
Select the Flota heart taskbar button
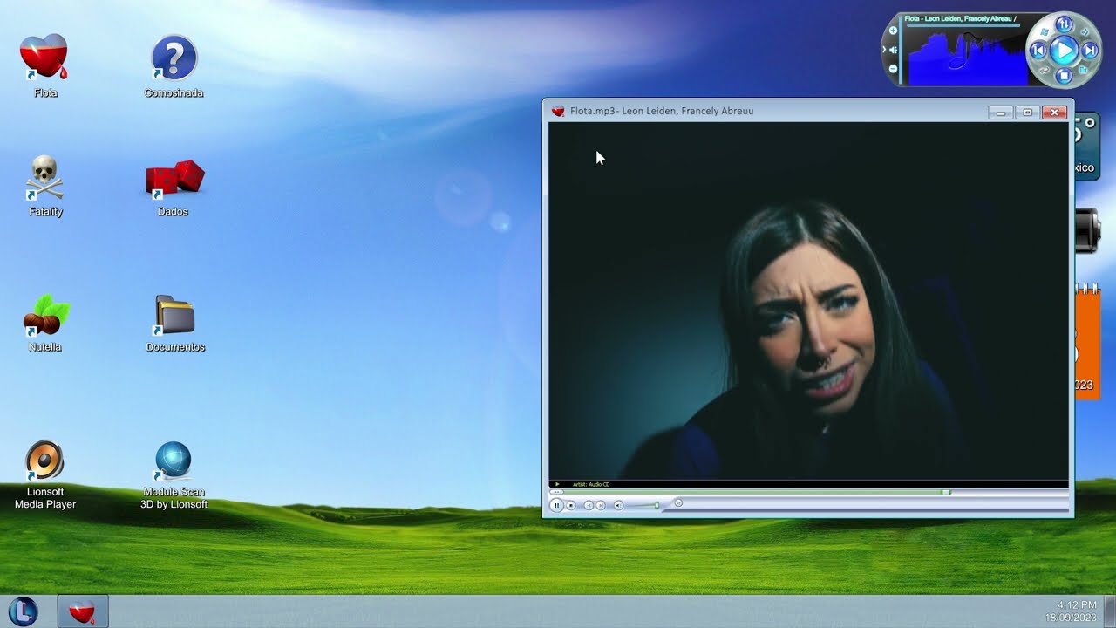click(83, 611)
